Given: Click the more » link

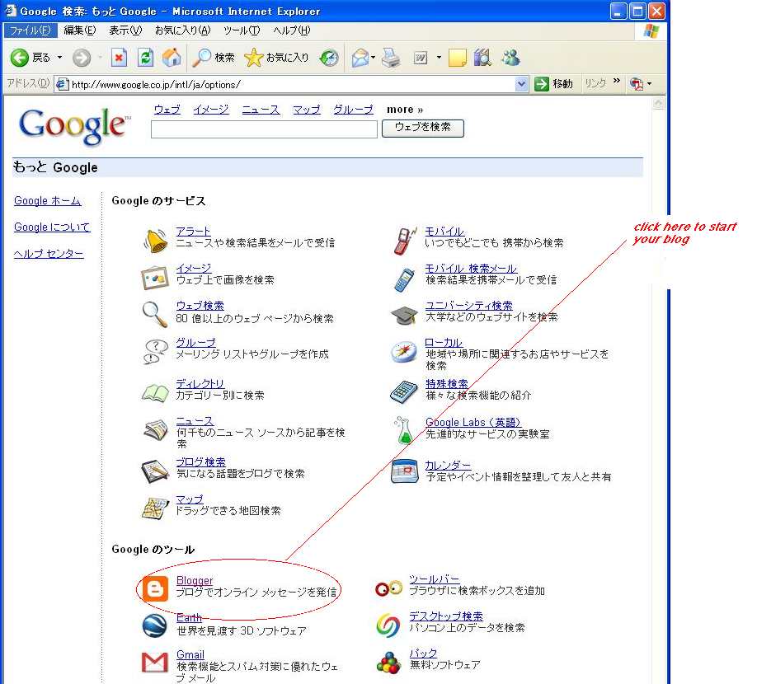Looking at the screenshot, I should [x=405, y=110].
